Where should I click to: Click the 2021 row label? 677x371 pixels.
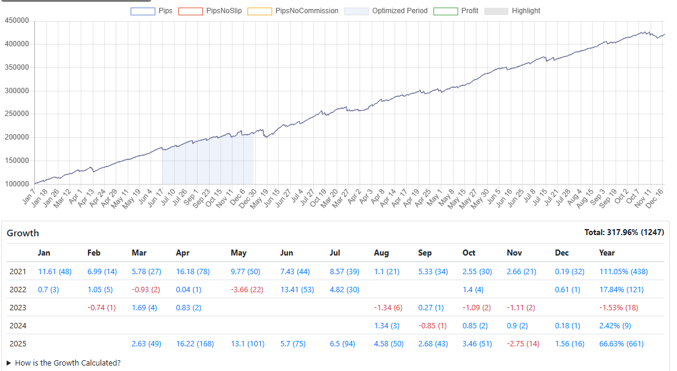(x=17, y=271)
